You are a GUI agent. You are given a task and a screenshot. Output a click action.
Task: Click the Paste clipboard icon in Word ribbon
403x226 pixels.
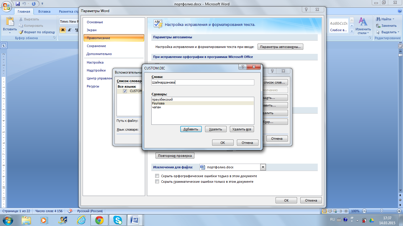[10, 22]
